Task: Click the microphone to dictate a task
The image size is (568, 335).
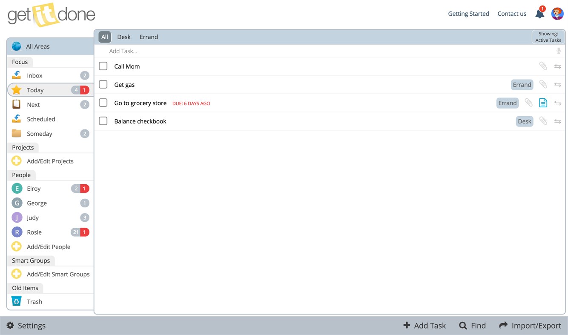Action: pos(559,50)
